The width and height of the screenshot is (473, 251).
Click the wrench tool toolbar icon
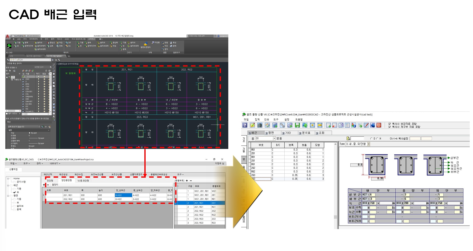pyautogui.click(x=282, y=125)
